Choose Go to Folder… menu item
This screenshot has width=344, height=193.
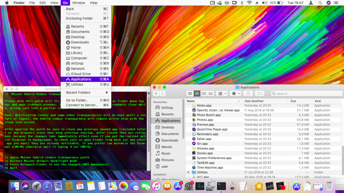(86, 100)
